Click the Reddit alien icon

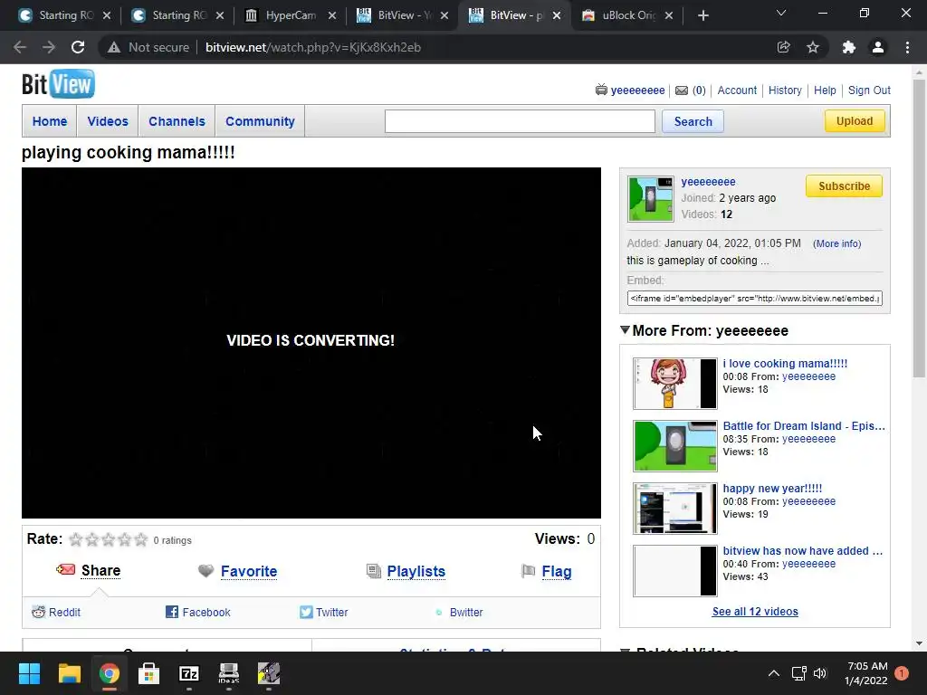point(38,613)
